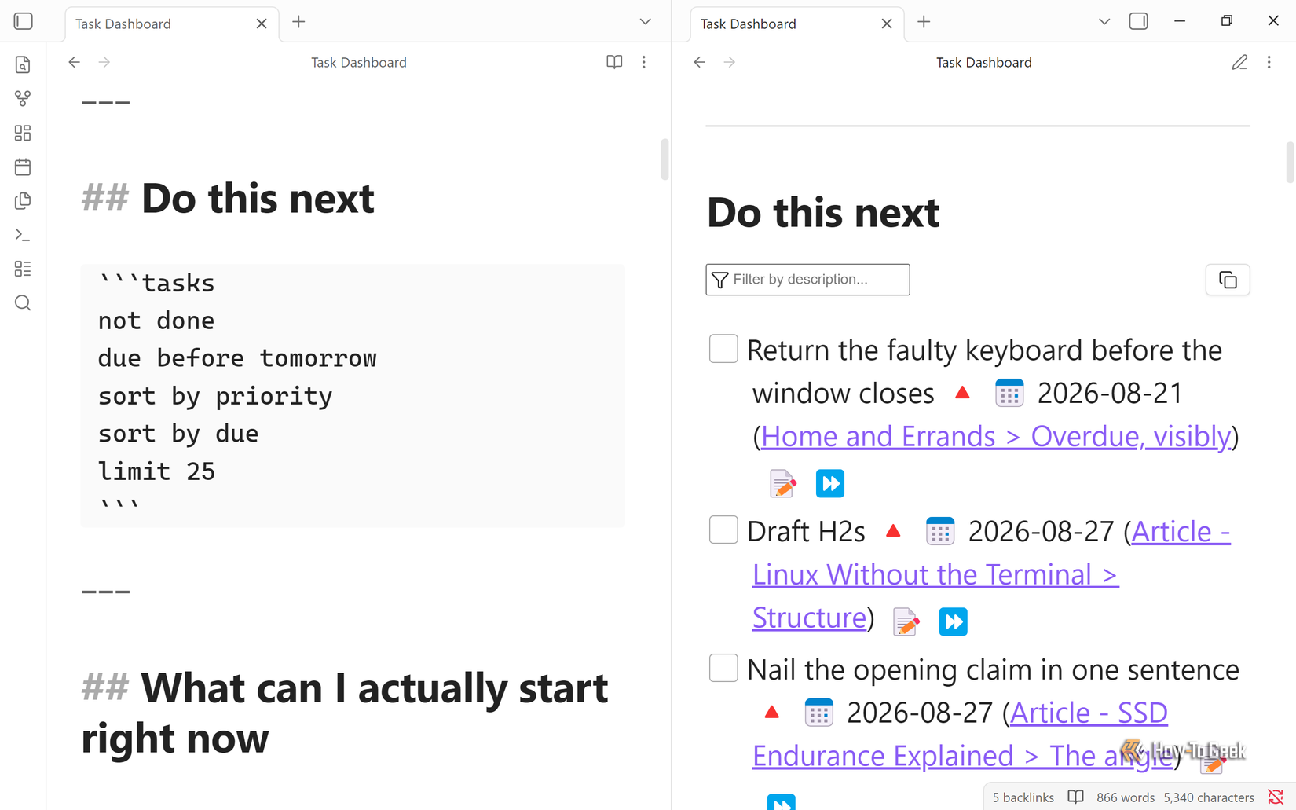Screen dimensions: 1296x810
Task: Edit the faulty keyboard task with pencil icon
Action: 782,483
